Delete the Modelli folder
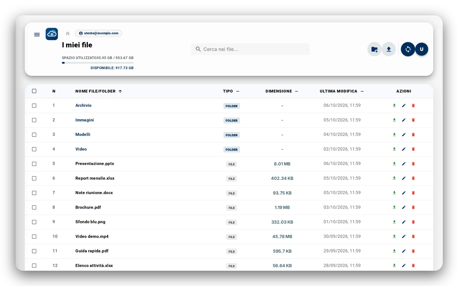Screen dimensions: 458x286 point(413,135)
